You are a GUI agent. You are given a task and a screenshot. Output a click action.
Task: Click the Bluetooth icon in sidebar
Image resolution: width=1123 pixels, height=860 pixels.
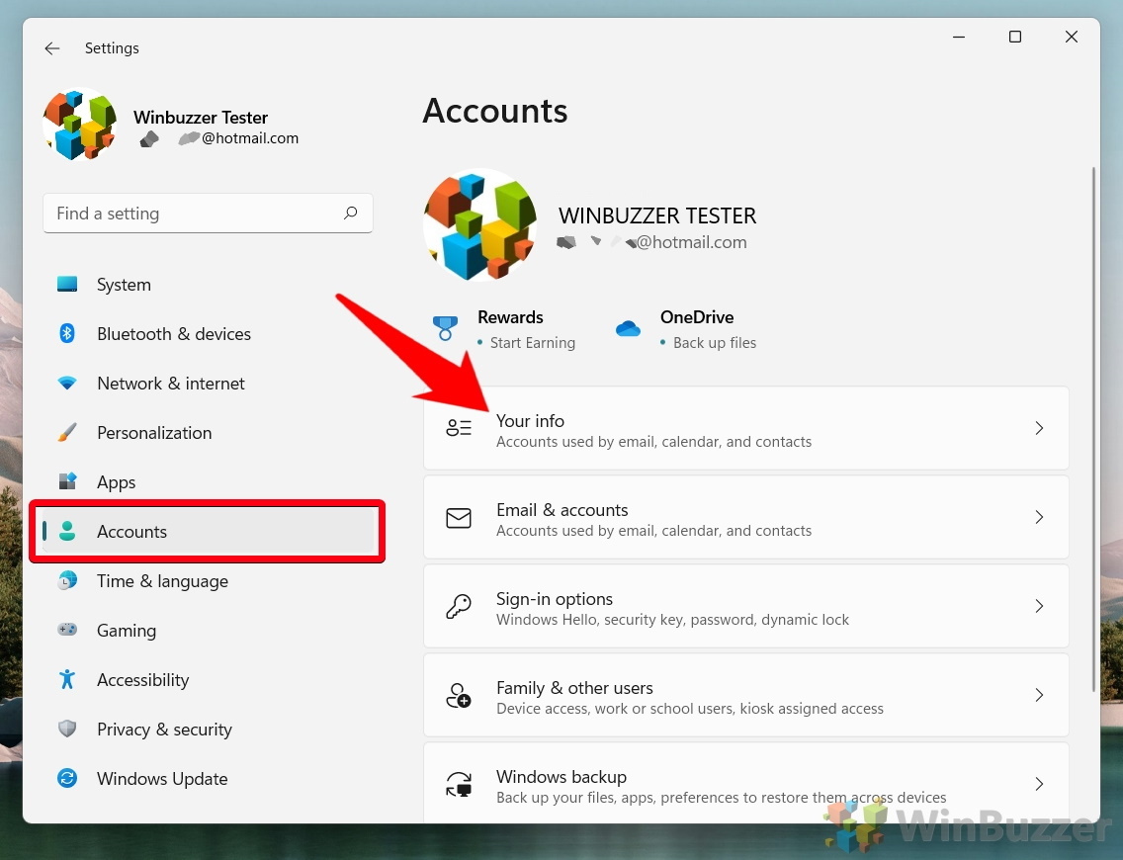click(67, 334)
